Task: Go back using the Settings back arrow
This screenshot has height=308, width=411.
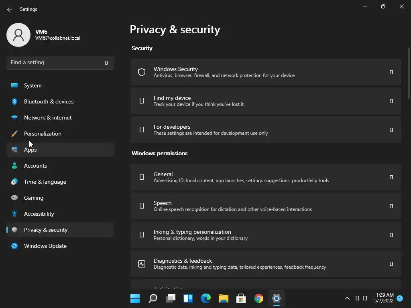Action: click(x=10, y=10)
